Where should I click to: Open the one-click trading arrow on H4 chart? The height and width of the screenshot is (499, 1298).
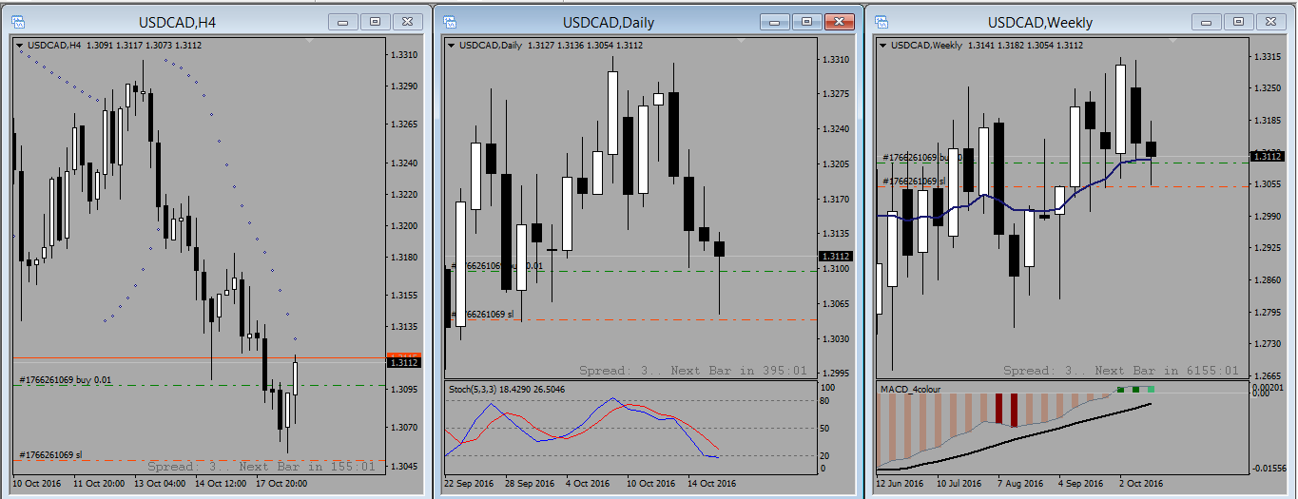tap(20, 45)
